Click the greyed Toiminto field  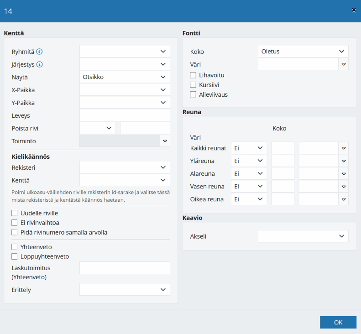(120, 141)
